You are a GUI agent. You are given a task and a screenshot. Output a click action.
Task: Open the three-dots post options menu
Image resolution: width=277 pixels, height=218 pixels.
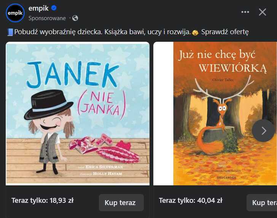click(245, 12)
